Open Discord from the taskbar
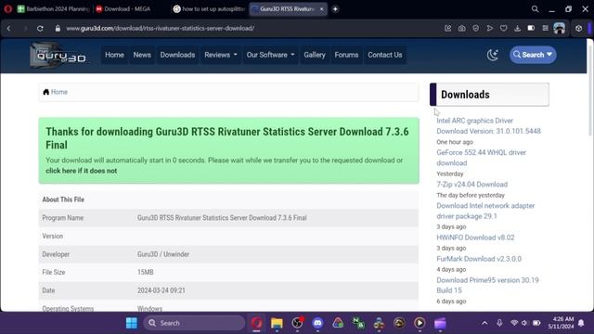Image resolution: width=594 pixels, height=334 pixels. point(317,323)
